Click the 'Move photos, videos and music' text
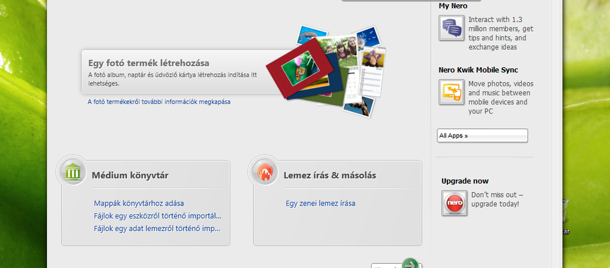610x268 pixels. pyautogui.click(x=500, y=97)
